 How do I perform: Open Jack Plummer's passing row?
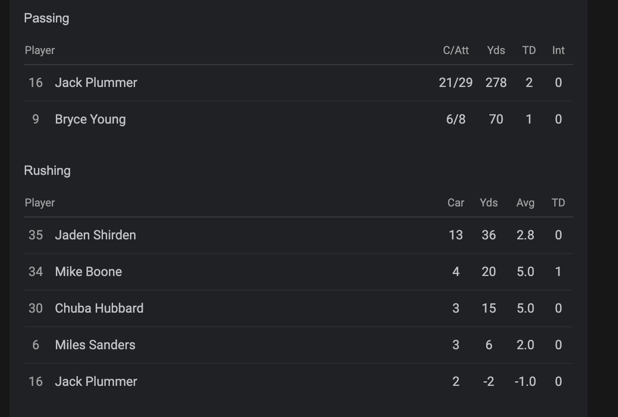click(x=298, y=83)
